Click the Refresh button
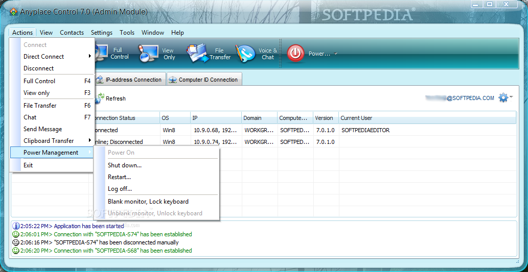Viewport: 528px width, 272px height. (110, 98)
